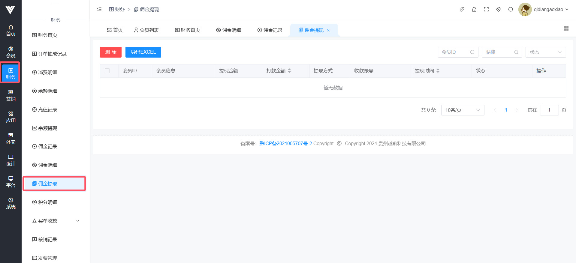Open the 营销 section in sidebar
The image size is (576, 263).
tap(11, 95)
